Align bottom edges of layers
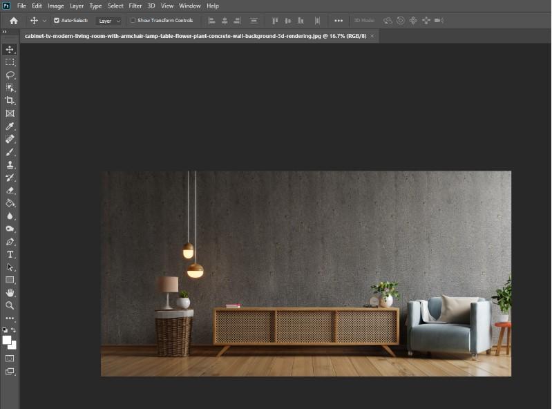 [301, 21]
